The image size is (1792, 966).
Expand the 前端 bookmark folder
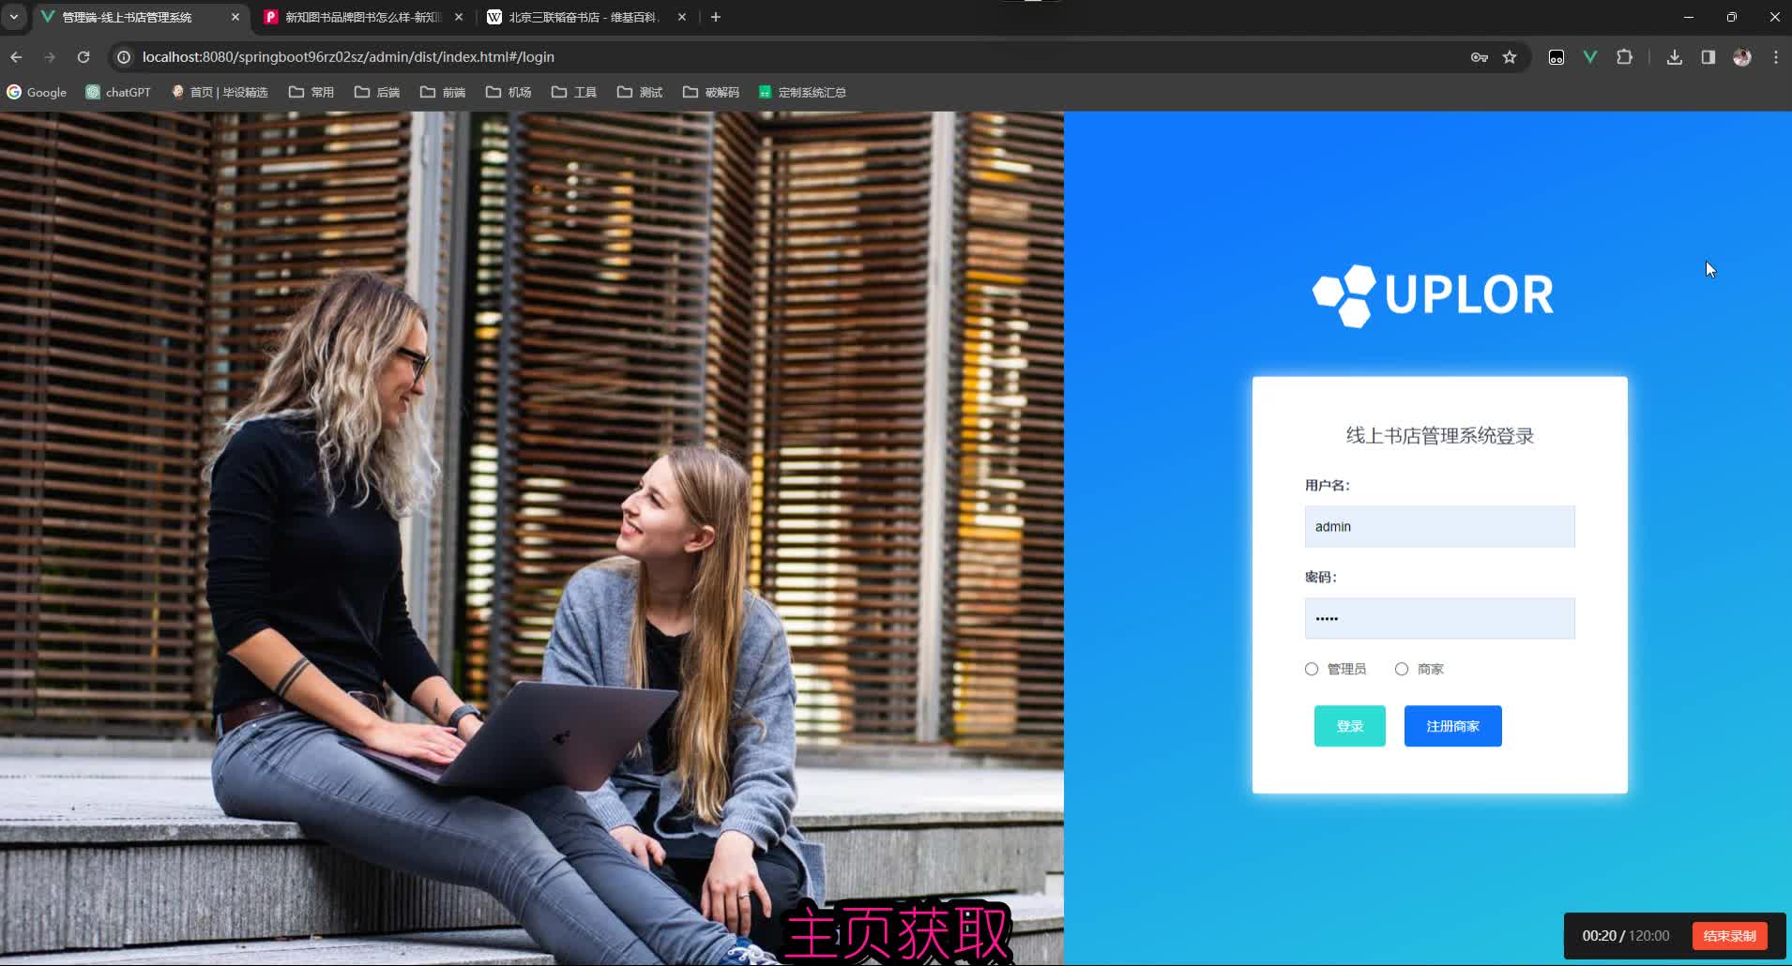pyautogui.click(x=443, y=92)
